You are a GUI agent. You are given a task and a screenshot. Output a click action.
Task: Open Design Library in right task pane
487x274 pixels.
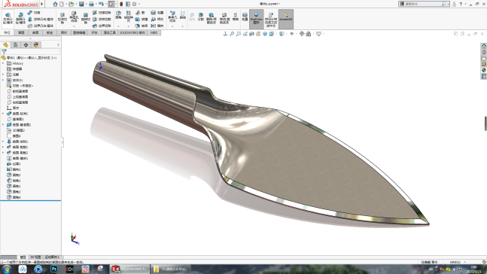point(484,52)
